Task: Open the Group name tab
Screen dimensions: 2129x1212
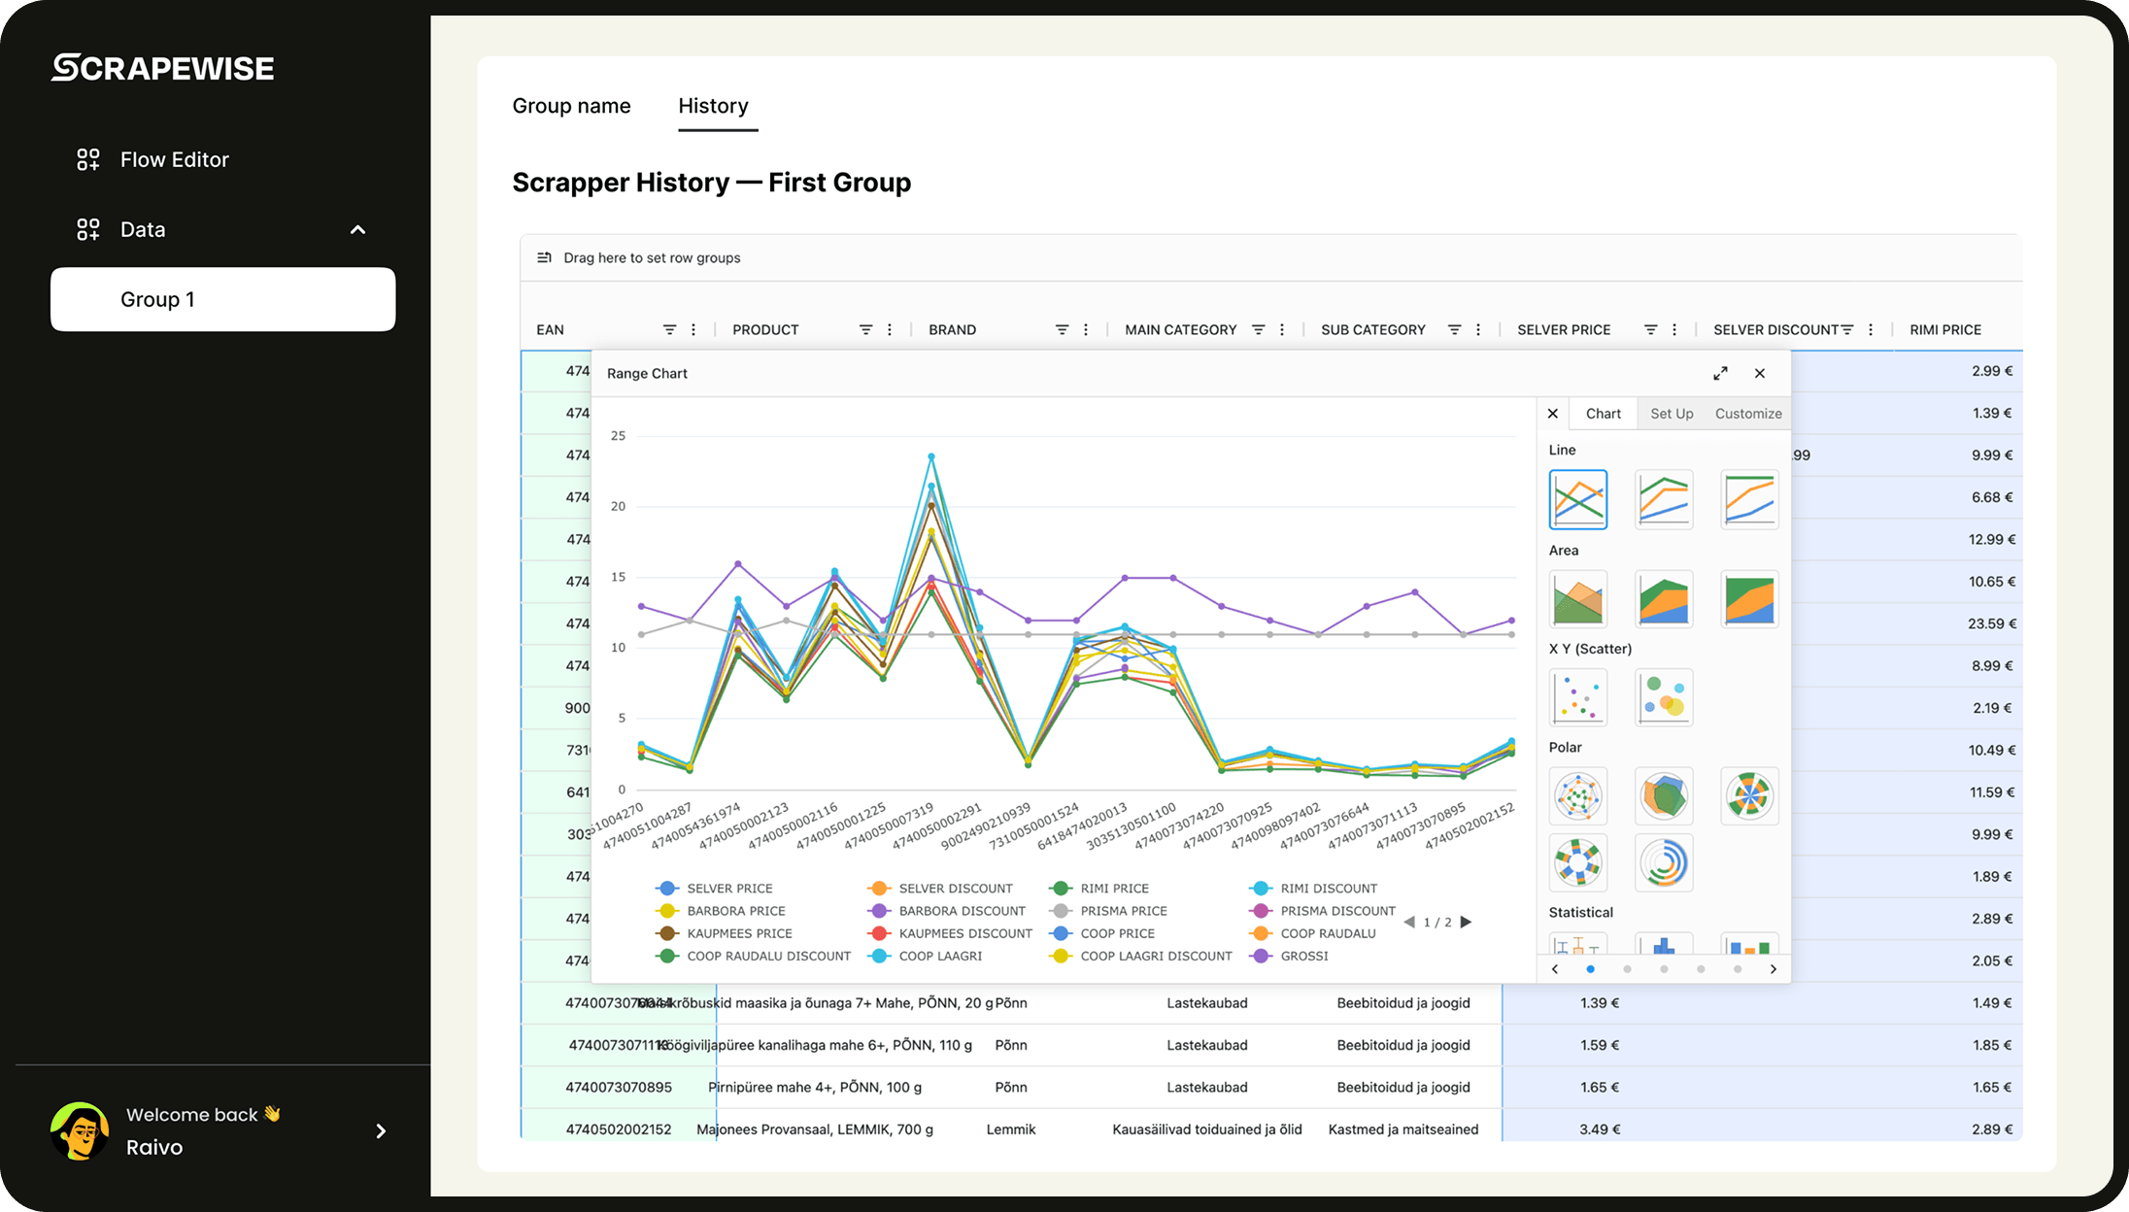Action: pos(571,106)
